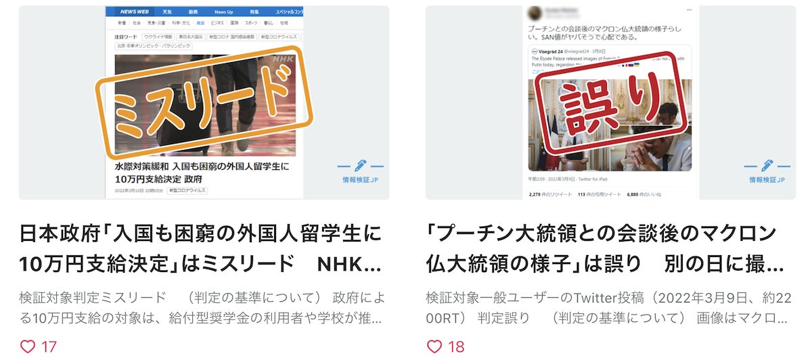
Task: Click the right article description mentioning Twitter投稿
Action: point(607,308)
